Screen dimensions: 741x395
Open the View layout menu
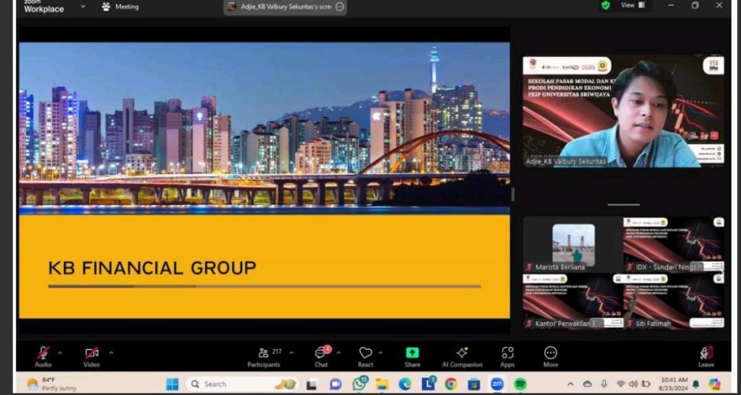click(633, 5)
